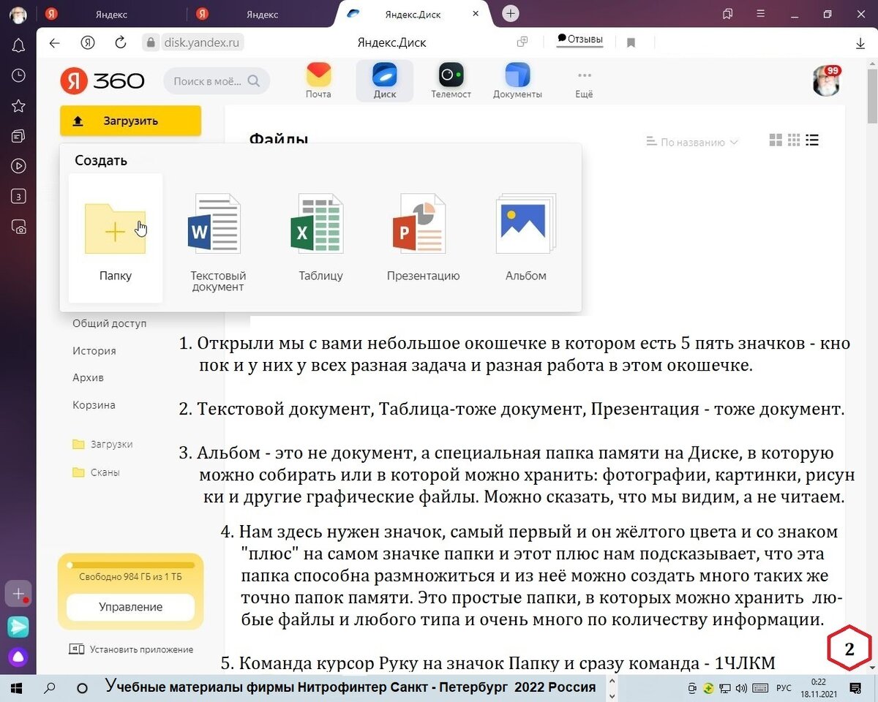Open Диск service in top bar
This screenshot has height=702, width=878.
point(385,80)
